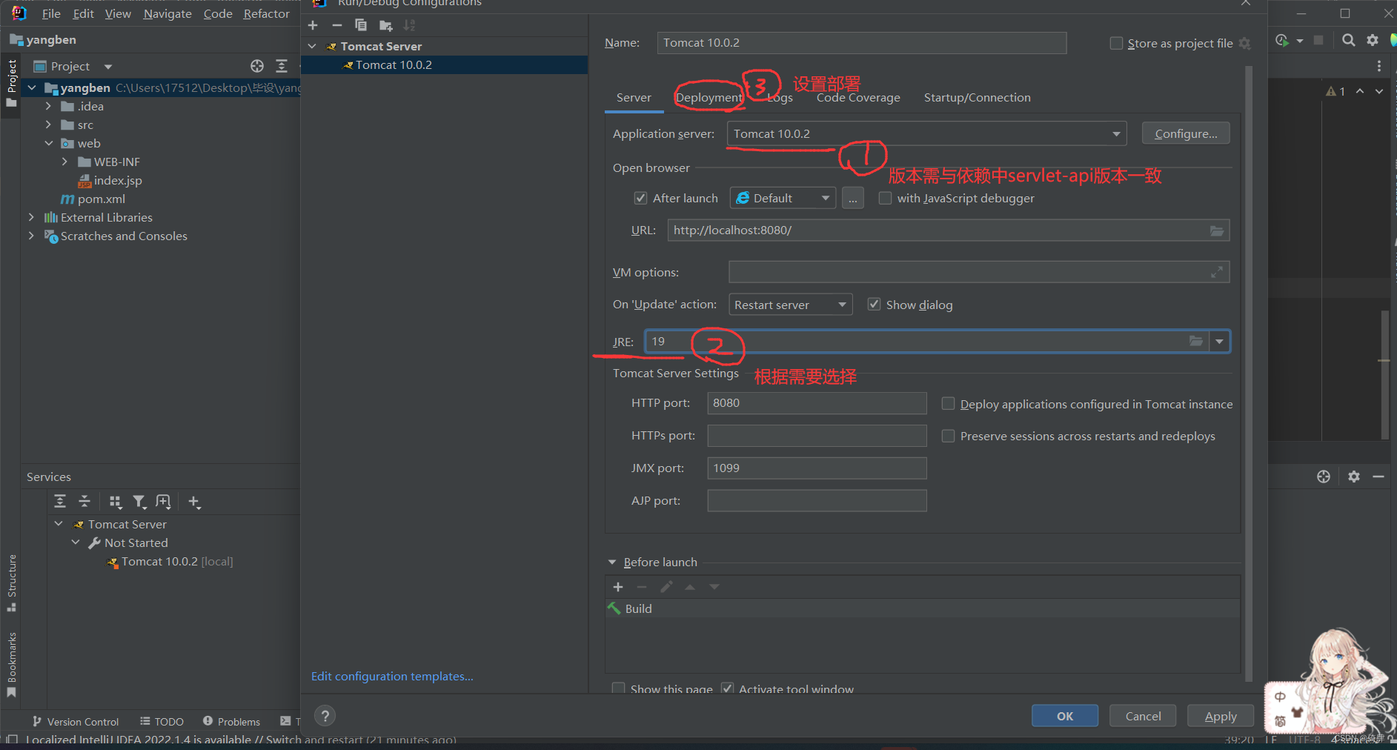Click the Name field with Tomcat 10.0.2
This screenshot has width=1397, height=750.
pyautogui.click(x=862, y=43)
